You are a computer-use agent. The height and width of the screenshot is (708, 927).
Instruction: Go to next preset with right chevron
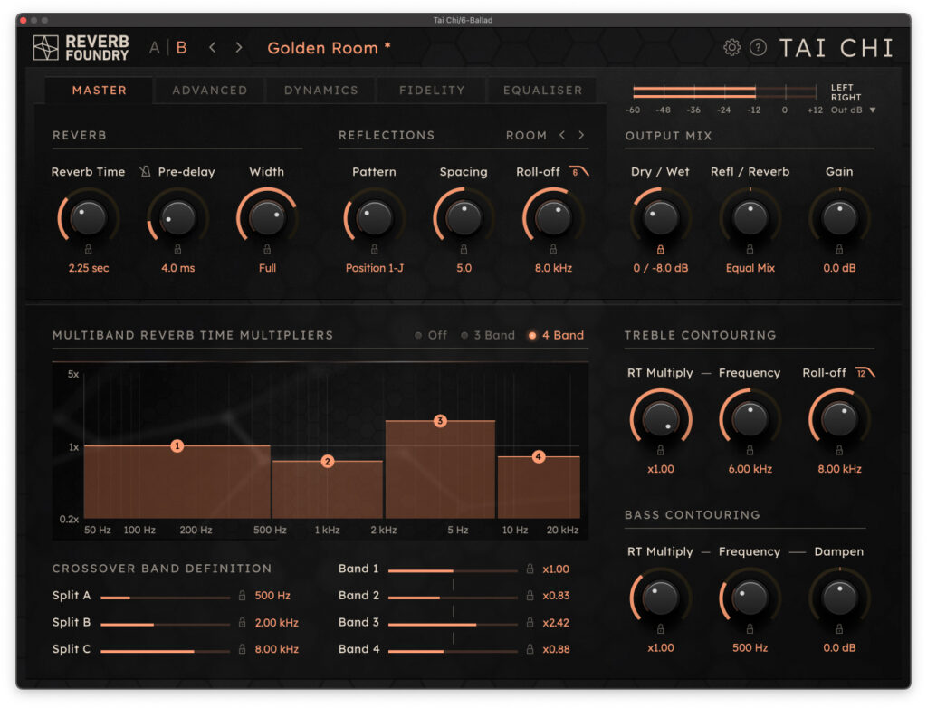click(239, 47)
